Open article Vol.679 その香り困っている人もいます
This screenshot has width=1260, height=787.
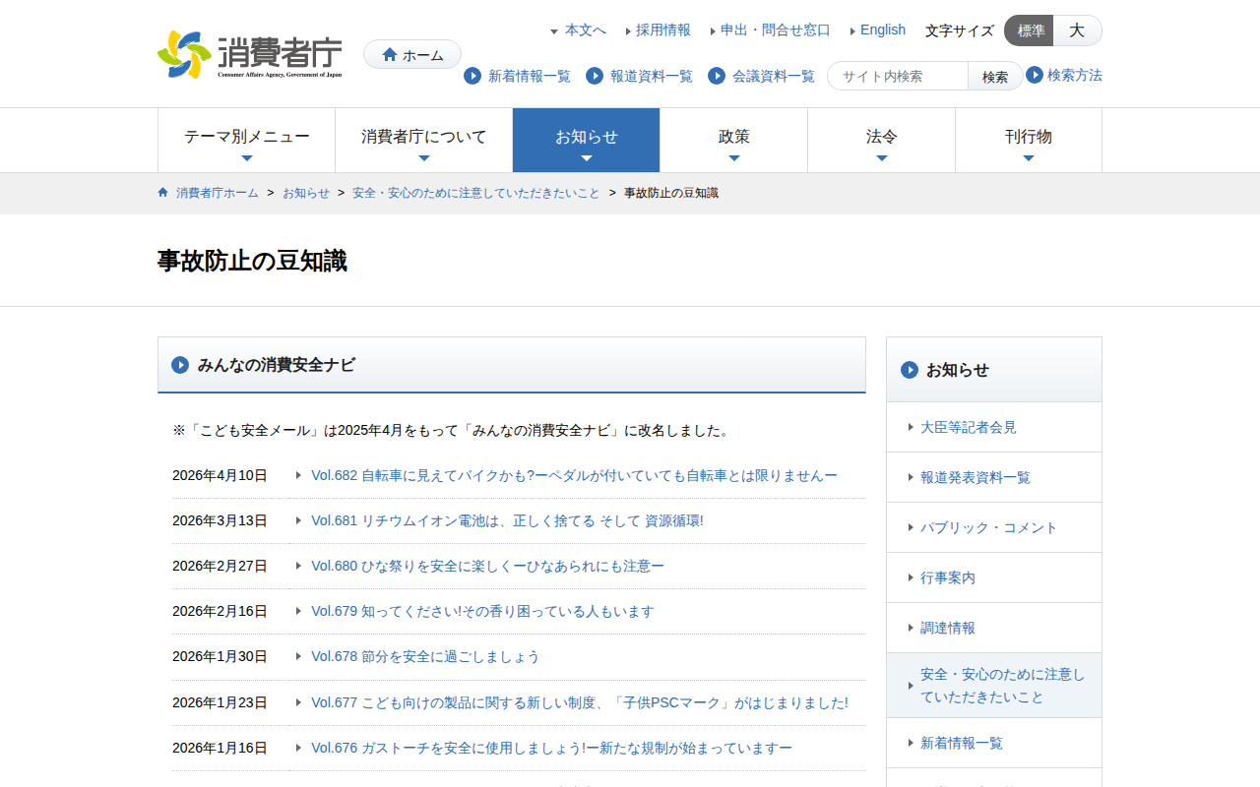point(482,611)
